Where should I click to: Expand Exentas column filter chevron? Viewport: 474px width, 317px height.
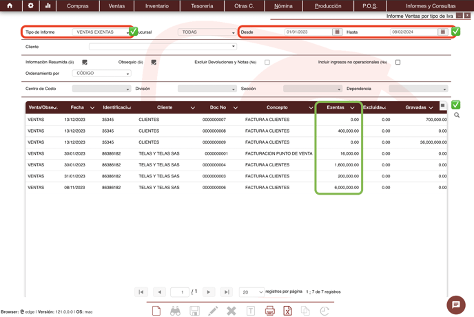(352, 108)
